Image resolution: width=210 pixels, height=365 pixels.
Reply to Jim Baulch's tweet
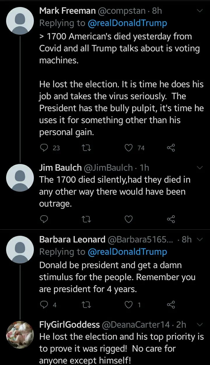click(44, 219)
